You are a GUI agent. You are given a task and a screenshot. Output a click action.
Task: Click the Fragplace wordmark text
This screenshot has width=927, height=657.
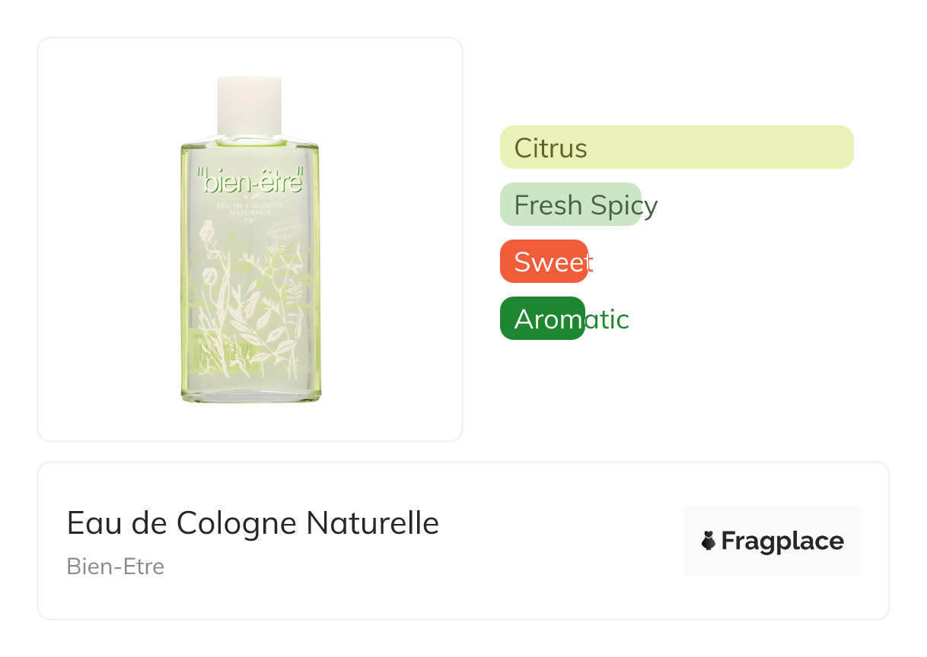pos(782,541)
